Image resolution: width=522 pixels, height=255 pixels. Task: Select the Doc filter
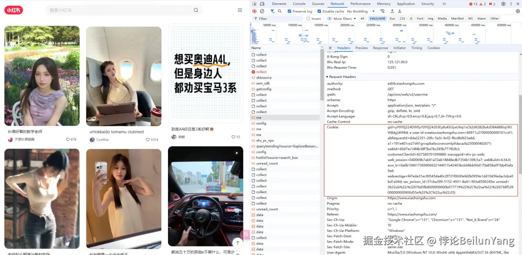(392, 19)
